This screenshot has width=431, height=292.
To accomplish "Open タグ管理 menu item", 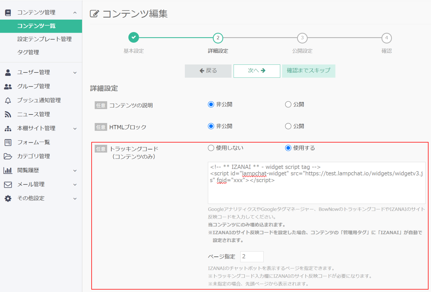I will click(28, 52).
